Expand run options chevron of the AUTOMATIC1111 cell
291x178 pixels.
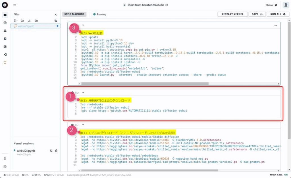[83, 93]
